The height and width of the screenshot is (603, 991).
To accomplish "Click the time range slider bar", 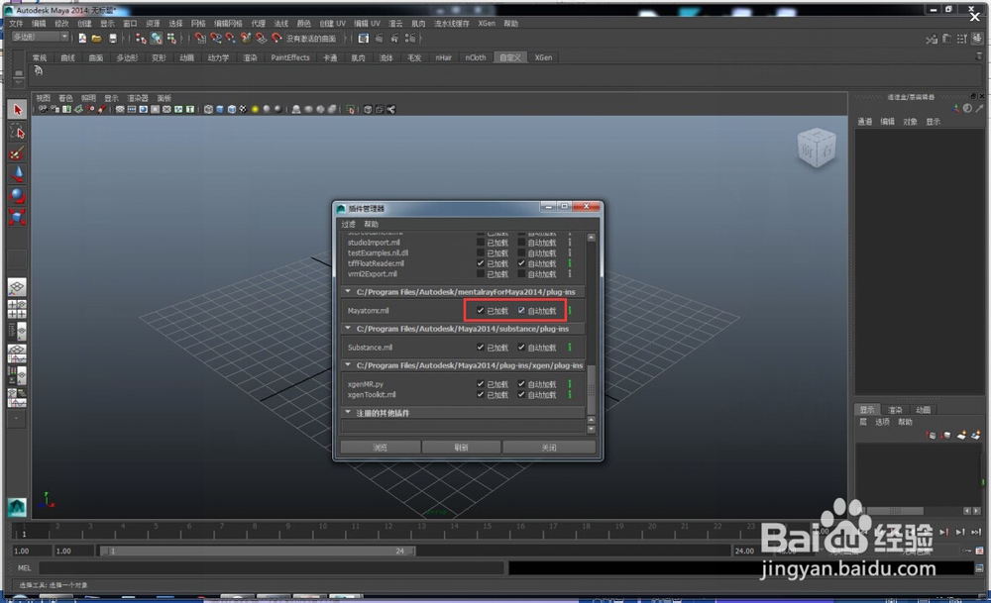I will (258, 552).
